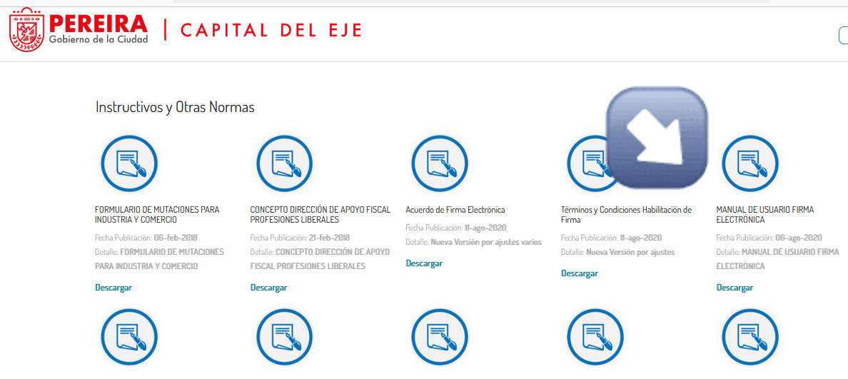Click the gray Detalle text MANUAL DE USUARIO FIRMA
Image resolution: width=848 pixels, height=379 pixels.
click(778, 260)
